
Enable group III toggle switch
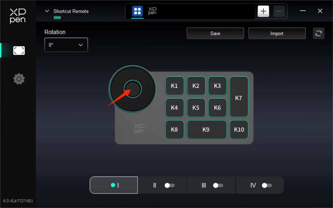218,185
